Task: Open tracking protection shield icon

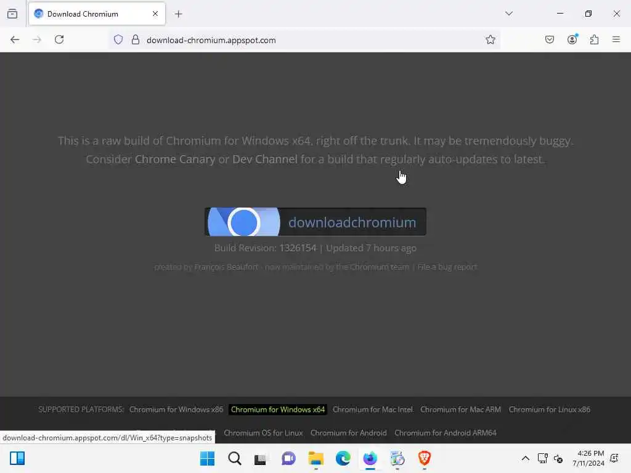Action: click(x=118, y=39)
